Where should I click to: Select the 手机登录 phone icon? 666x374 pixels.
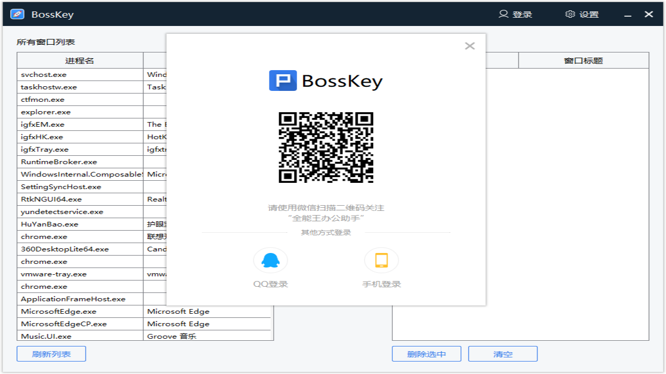381,260
